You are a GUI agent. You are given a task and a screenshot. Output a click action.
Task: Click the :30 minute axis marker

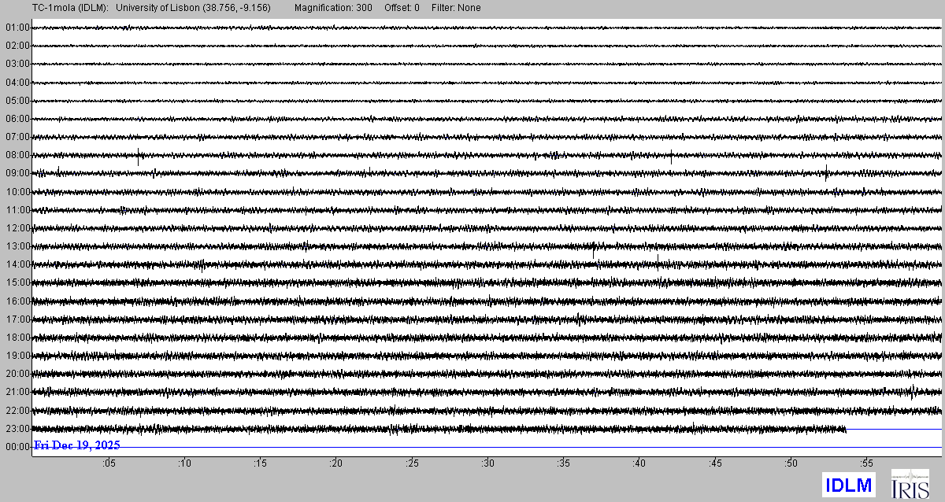488,463
